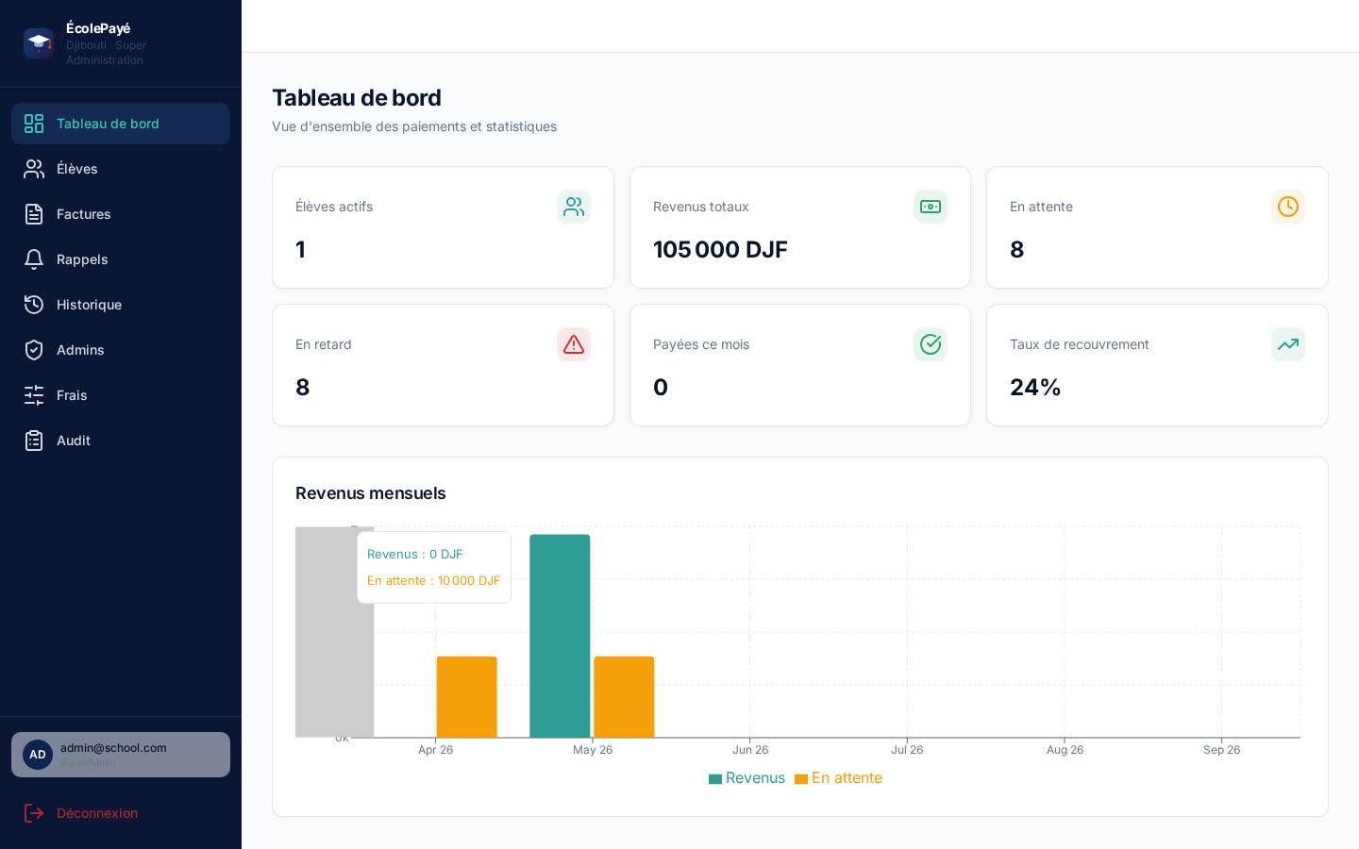Click the Aug 26 axis label
The image size is (1359, 849).
(x=1065, y=750)
